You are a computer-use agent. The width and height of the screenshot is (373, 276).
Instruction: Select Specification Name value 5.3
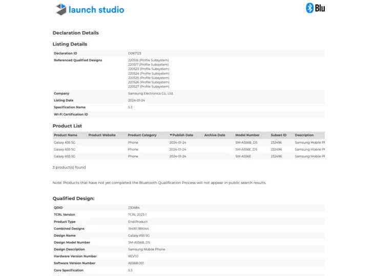point(130,107)
